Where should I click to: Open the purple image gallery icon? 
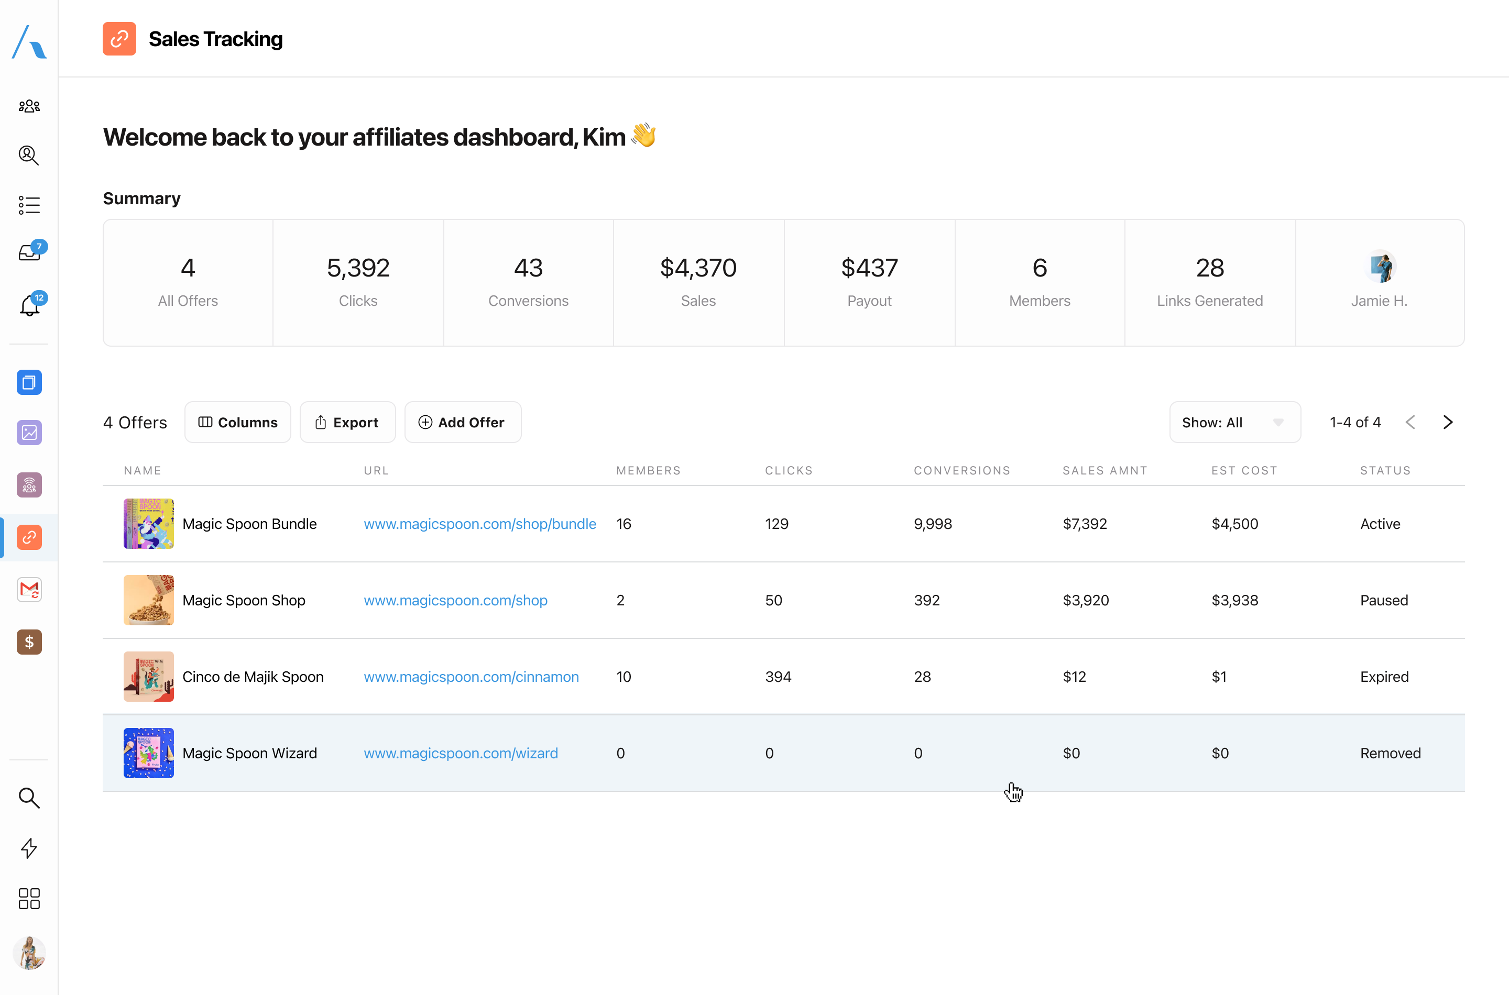pos(29,433)
